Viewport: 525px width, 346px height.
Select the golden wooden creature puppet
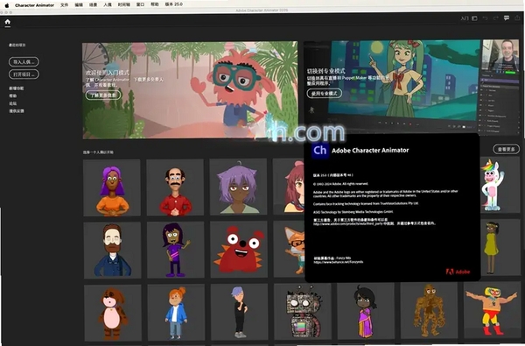coord(429,310)
